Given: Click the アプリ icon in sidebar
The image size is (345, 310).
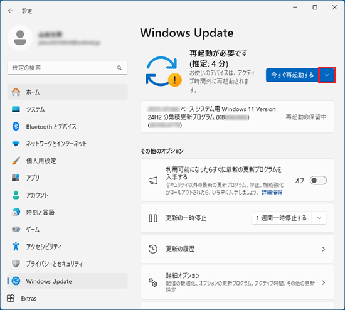Looking at the screenshot, I should [16, 178].
